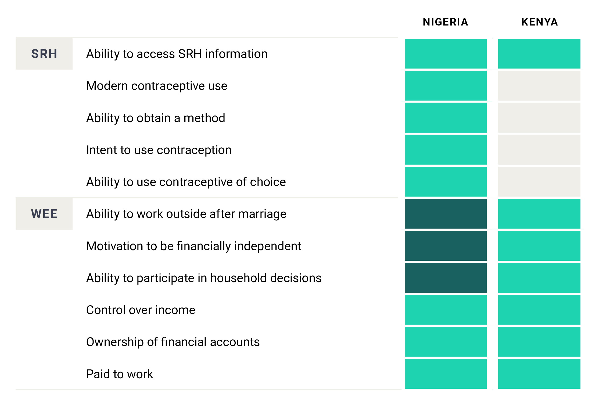Click 'Ownership of financial accounts' label
This screenshot has width=599, height=414.
point(173,342)
